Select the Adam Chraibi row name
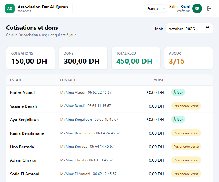This screenshot has height=182, width=219. [x=23, y=160]
